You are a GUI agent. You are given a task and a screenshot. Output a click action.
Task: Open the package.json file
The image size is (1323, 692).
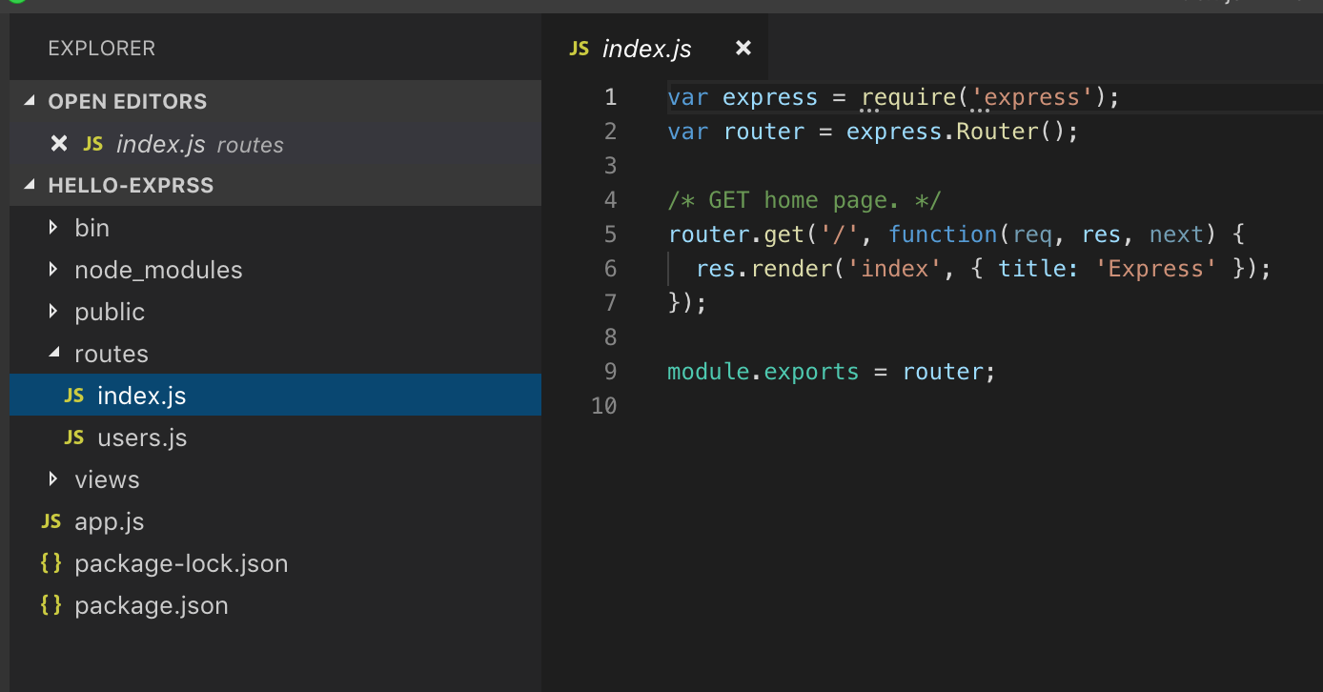click(x=151, y=605)
